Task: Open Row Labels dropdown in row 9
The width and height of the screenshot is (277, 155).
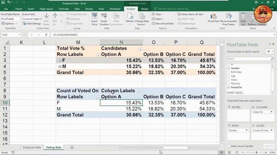Action: pyautogui.click(x=98, y=98)
